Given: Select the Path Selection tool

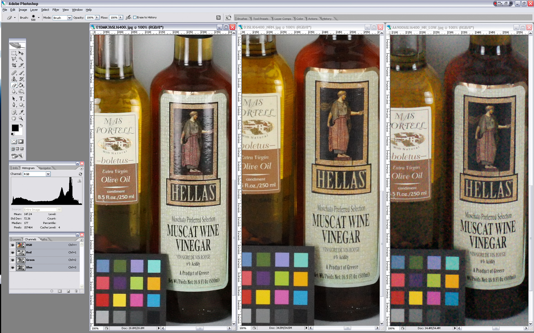Looking at the screenshot, I should (14, 99).
